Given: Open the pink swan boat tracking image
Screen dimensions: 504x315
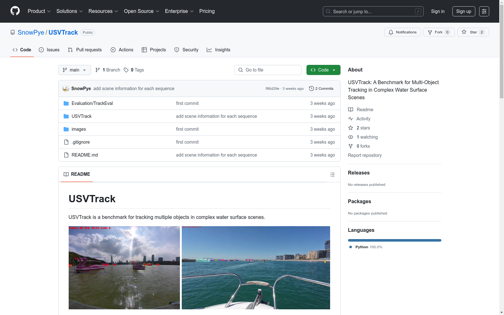Looking at the screenshot, I should (124, 268).
